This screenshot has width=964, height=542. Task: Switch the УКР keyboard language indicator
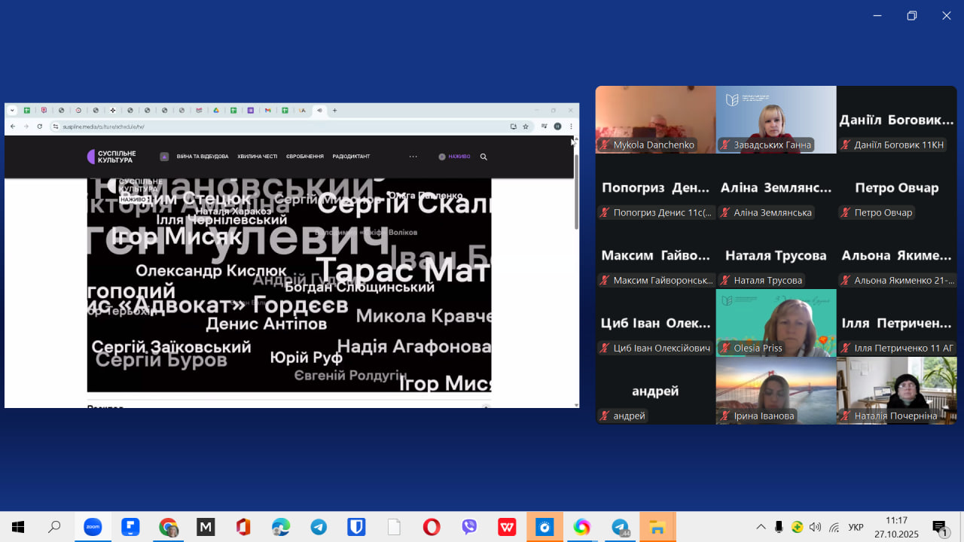(856, 527)
